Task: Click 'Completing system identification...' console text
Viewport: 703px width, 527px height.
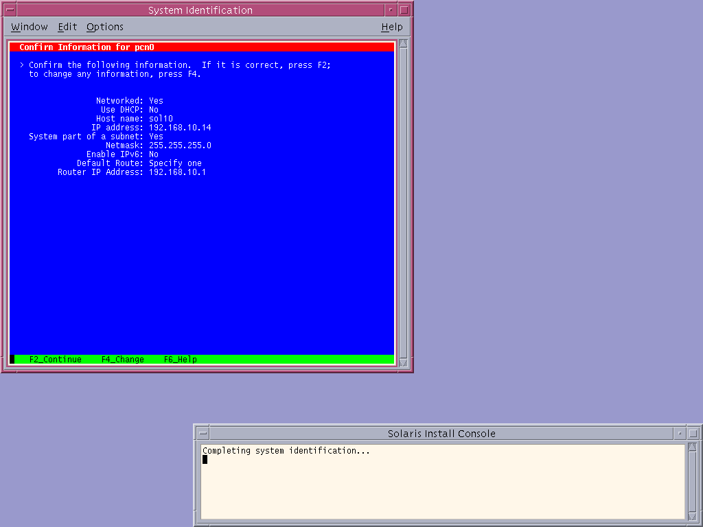Action: [x=286, y=451]
